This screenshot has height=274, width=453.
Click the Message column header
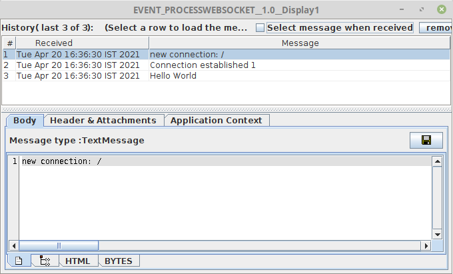pos(300,43)
